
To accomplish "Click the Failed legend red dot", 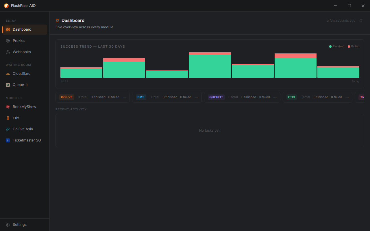I will pyautogui.click(x=349, y=46).
